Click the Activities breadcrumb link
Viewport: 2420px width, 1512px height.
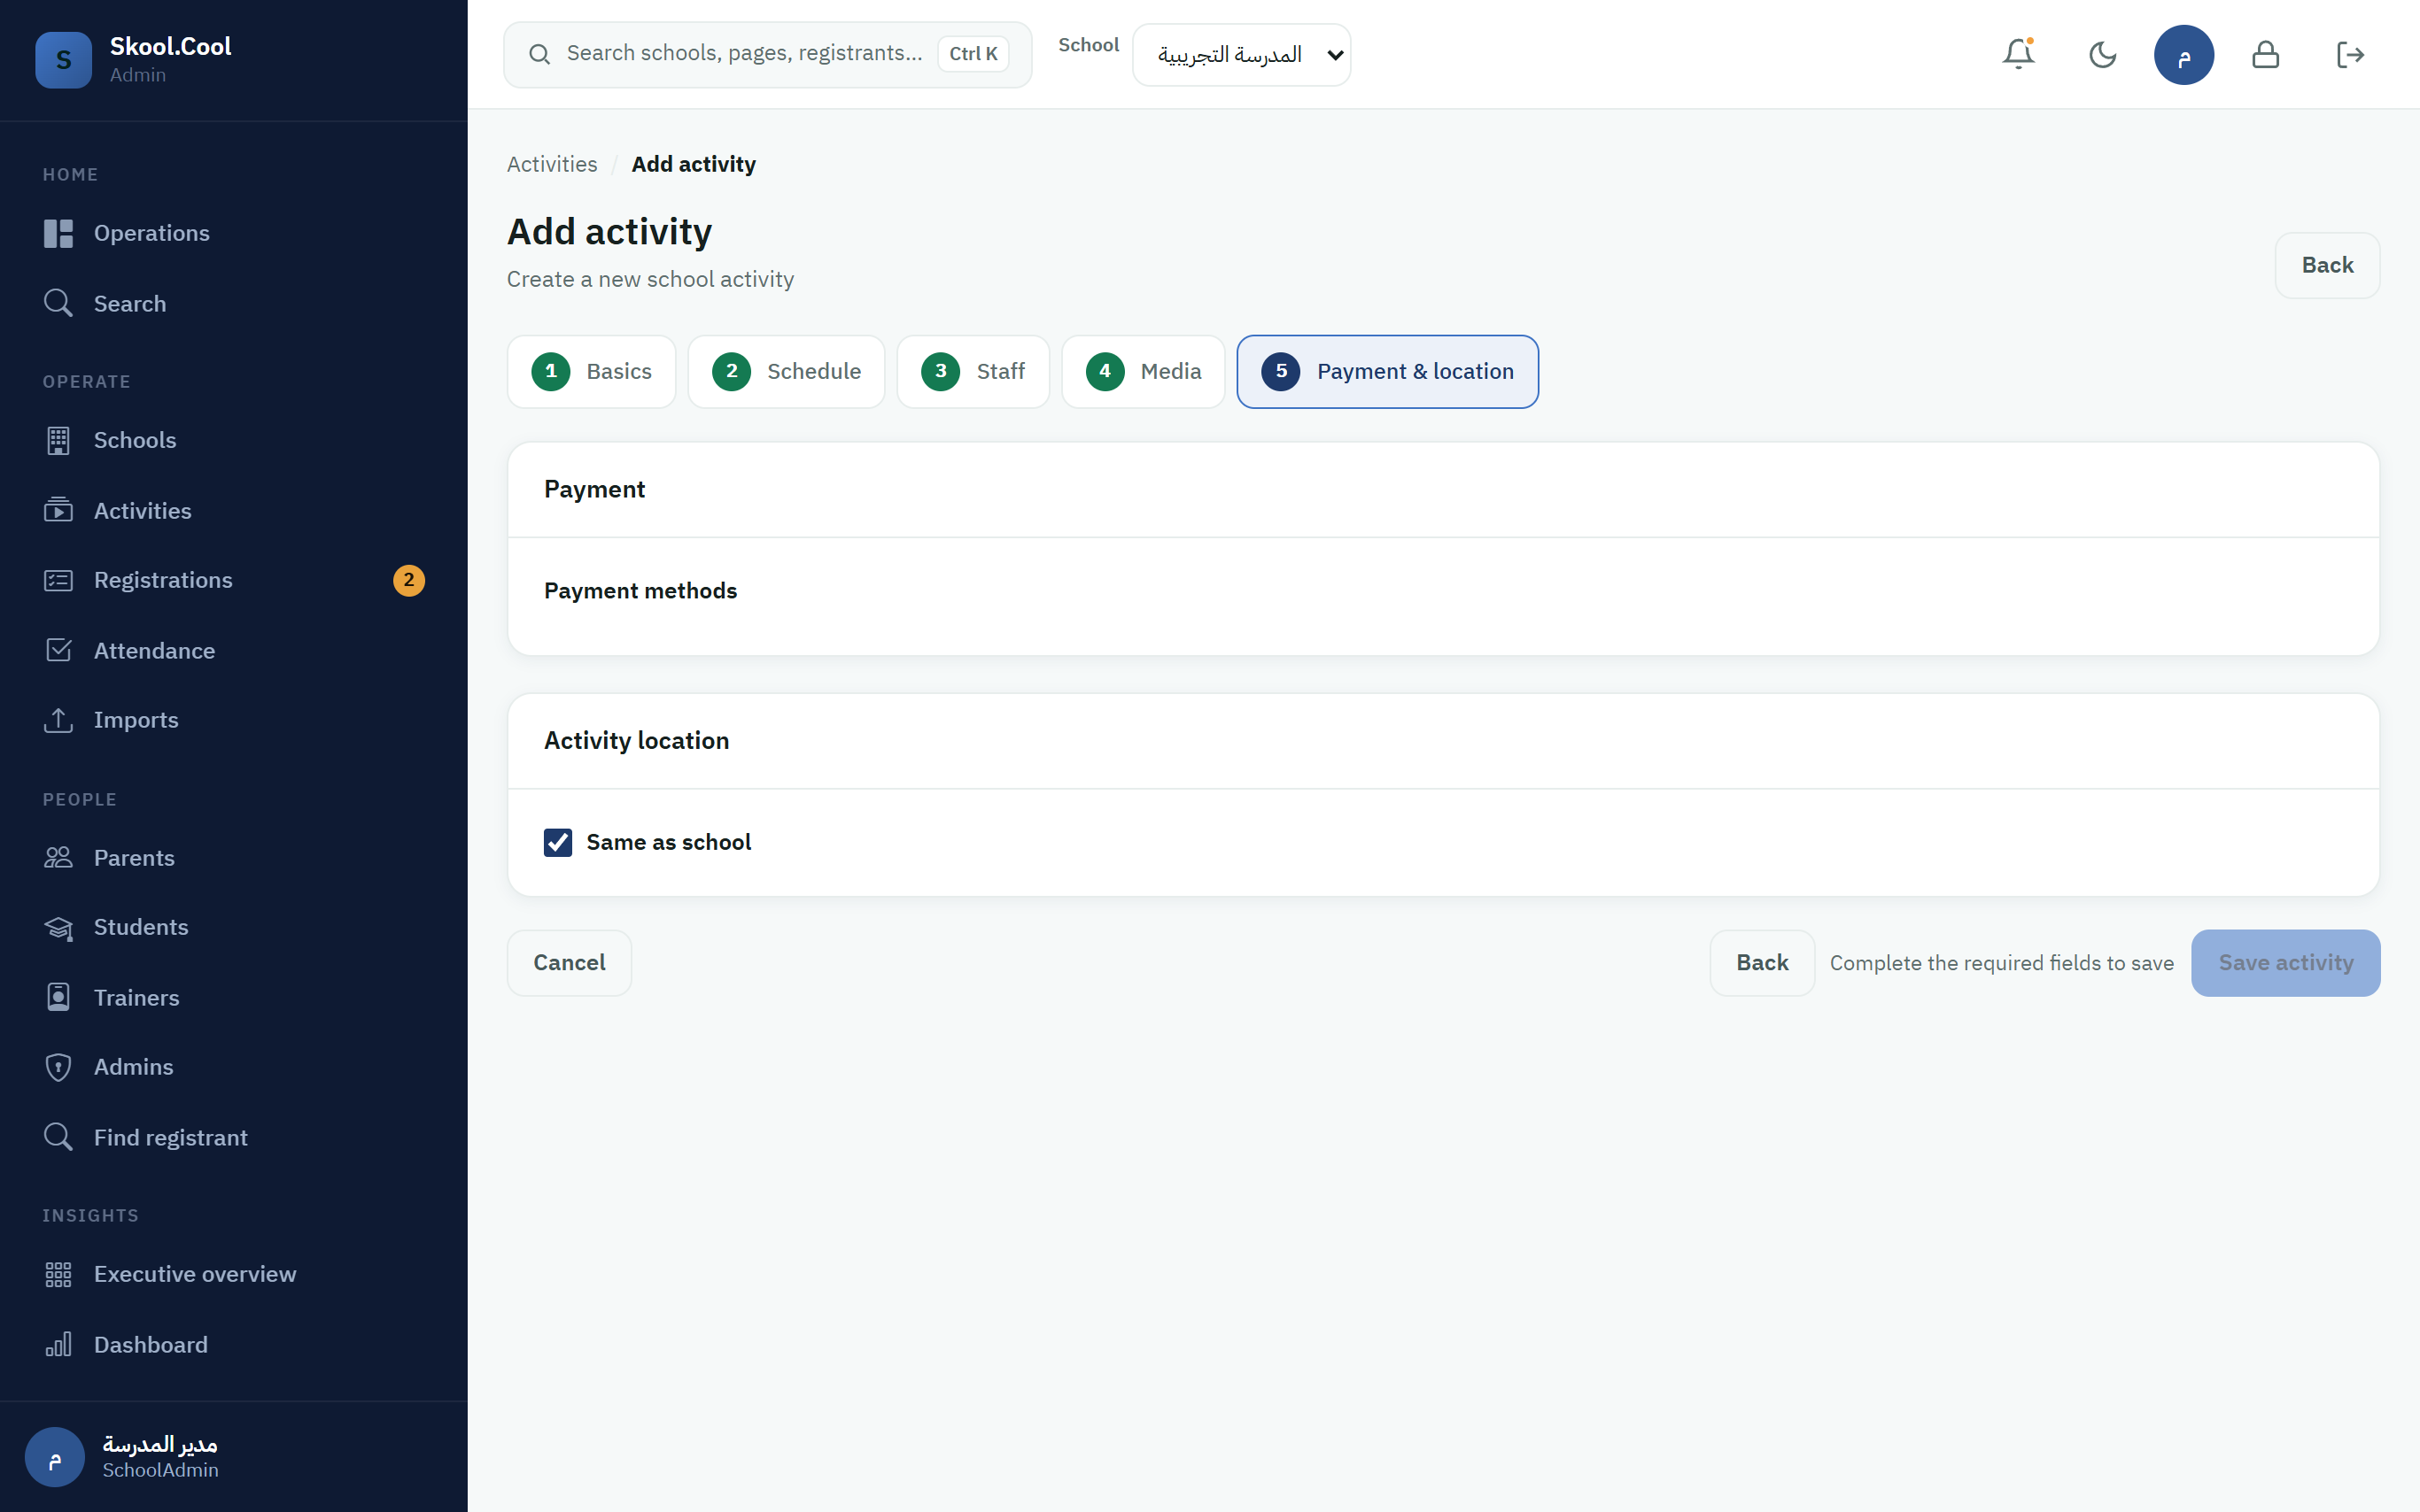(x=551, y=164)
